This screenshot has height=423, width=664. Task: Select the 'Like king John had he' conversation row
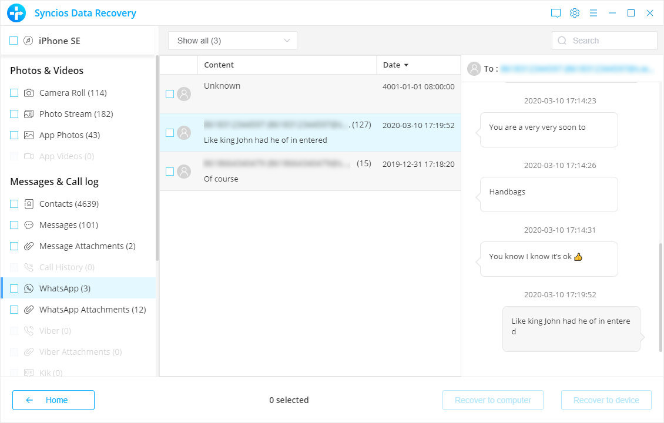310,133
